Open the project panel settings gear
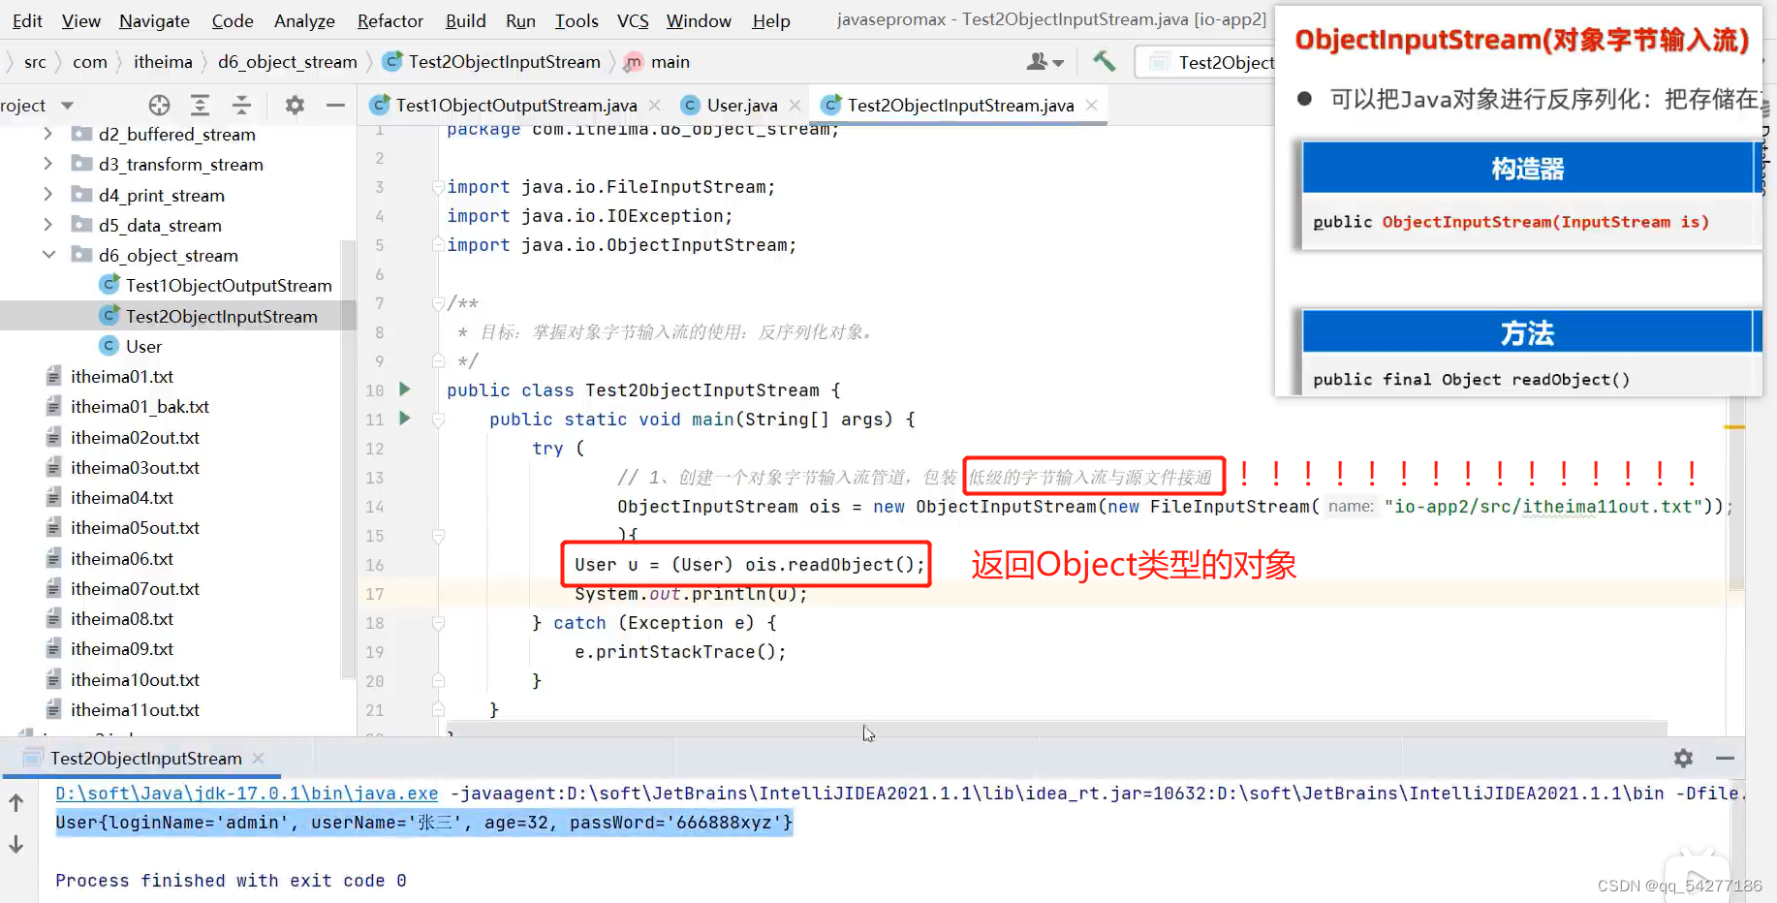 point(295,105)
